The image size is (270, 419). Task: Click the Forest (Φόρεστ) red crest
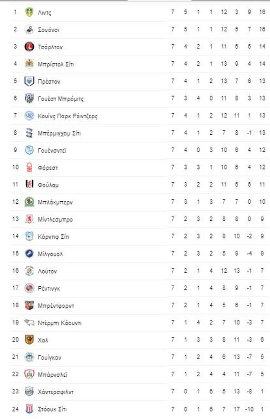[x=29, y=168]
